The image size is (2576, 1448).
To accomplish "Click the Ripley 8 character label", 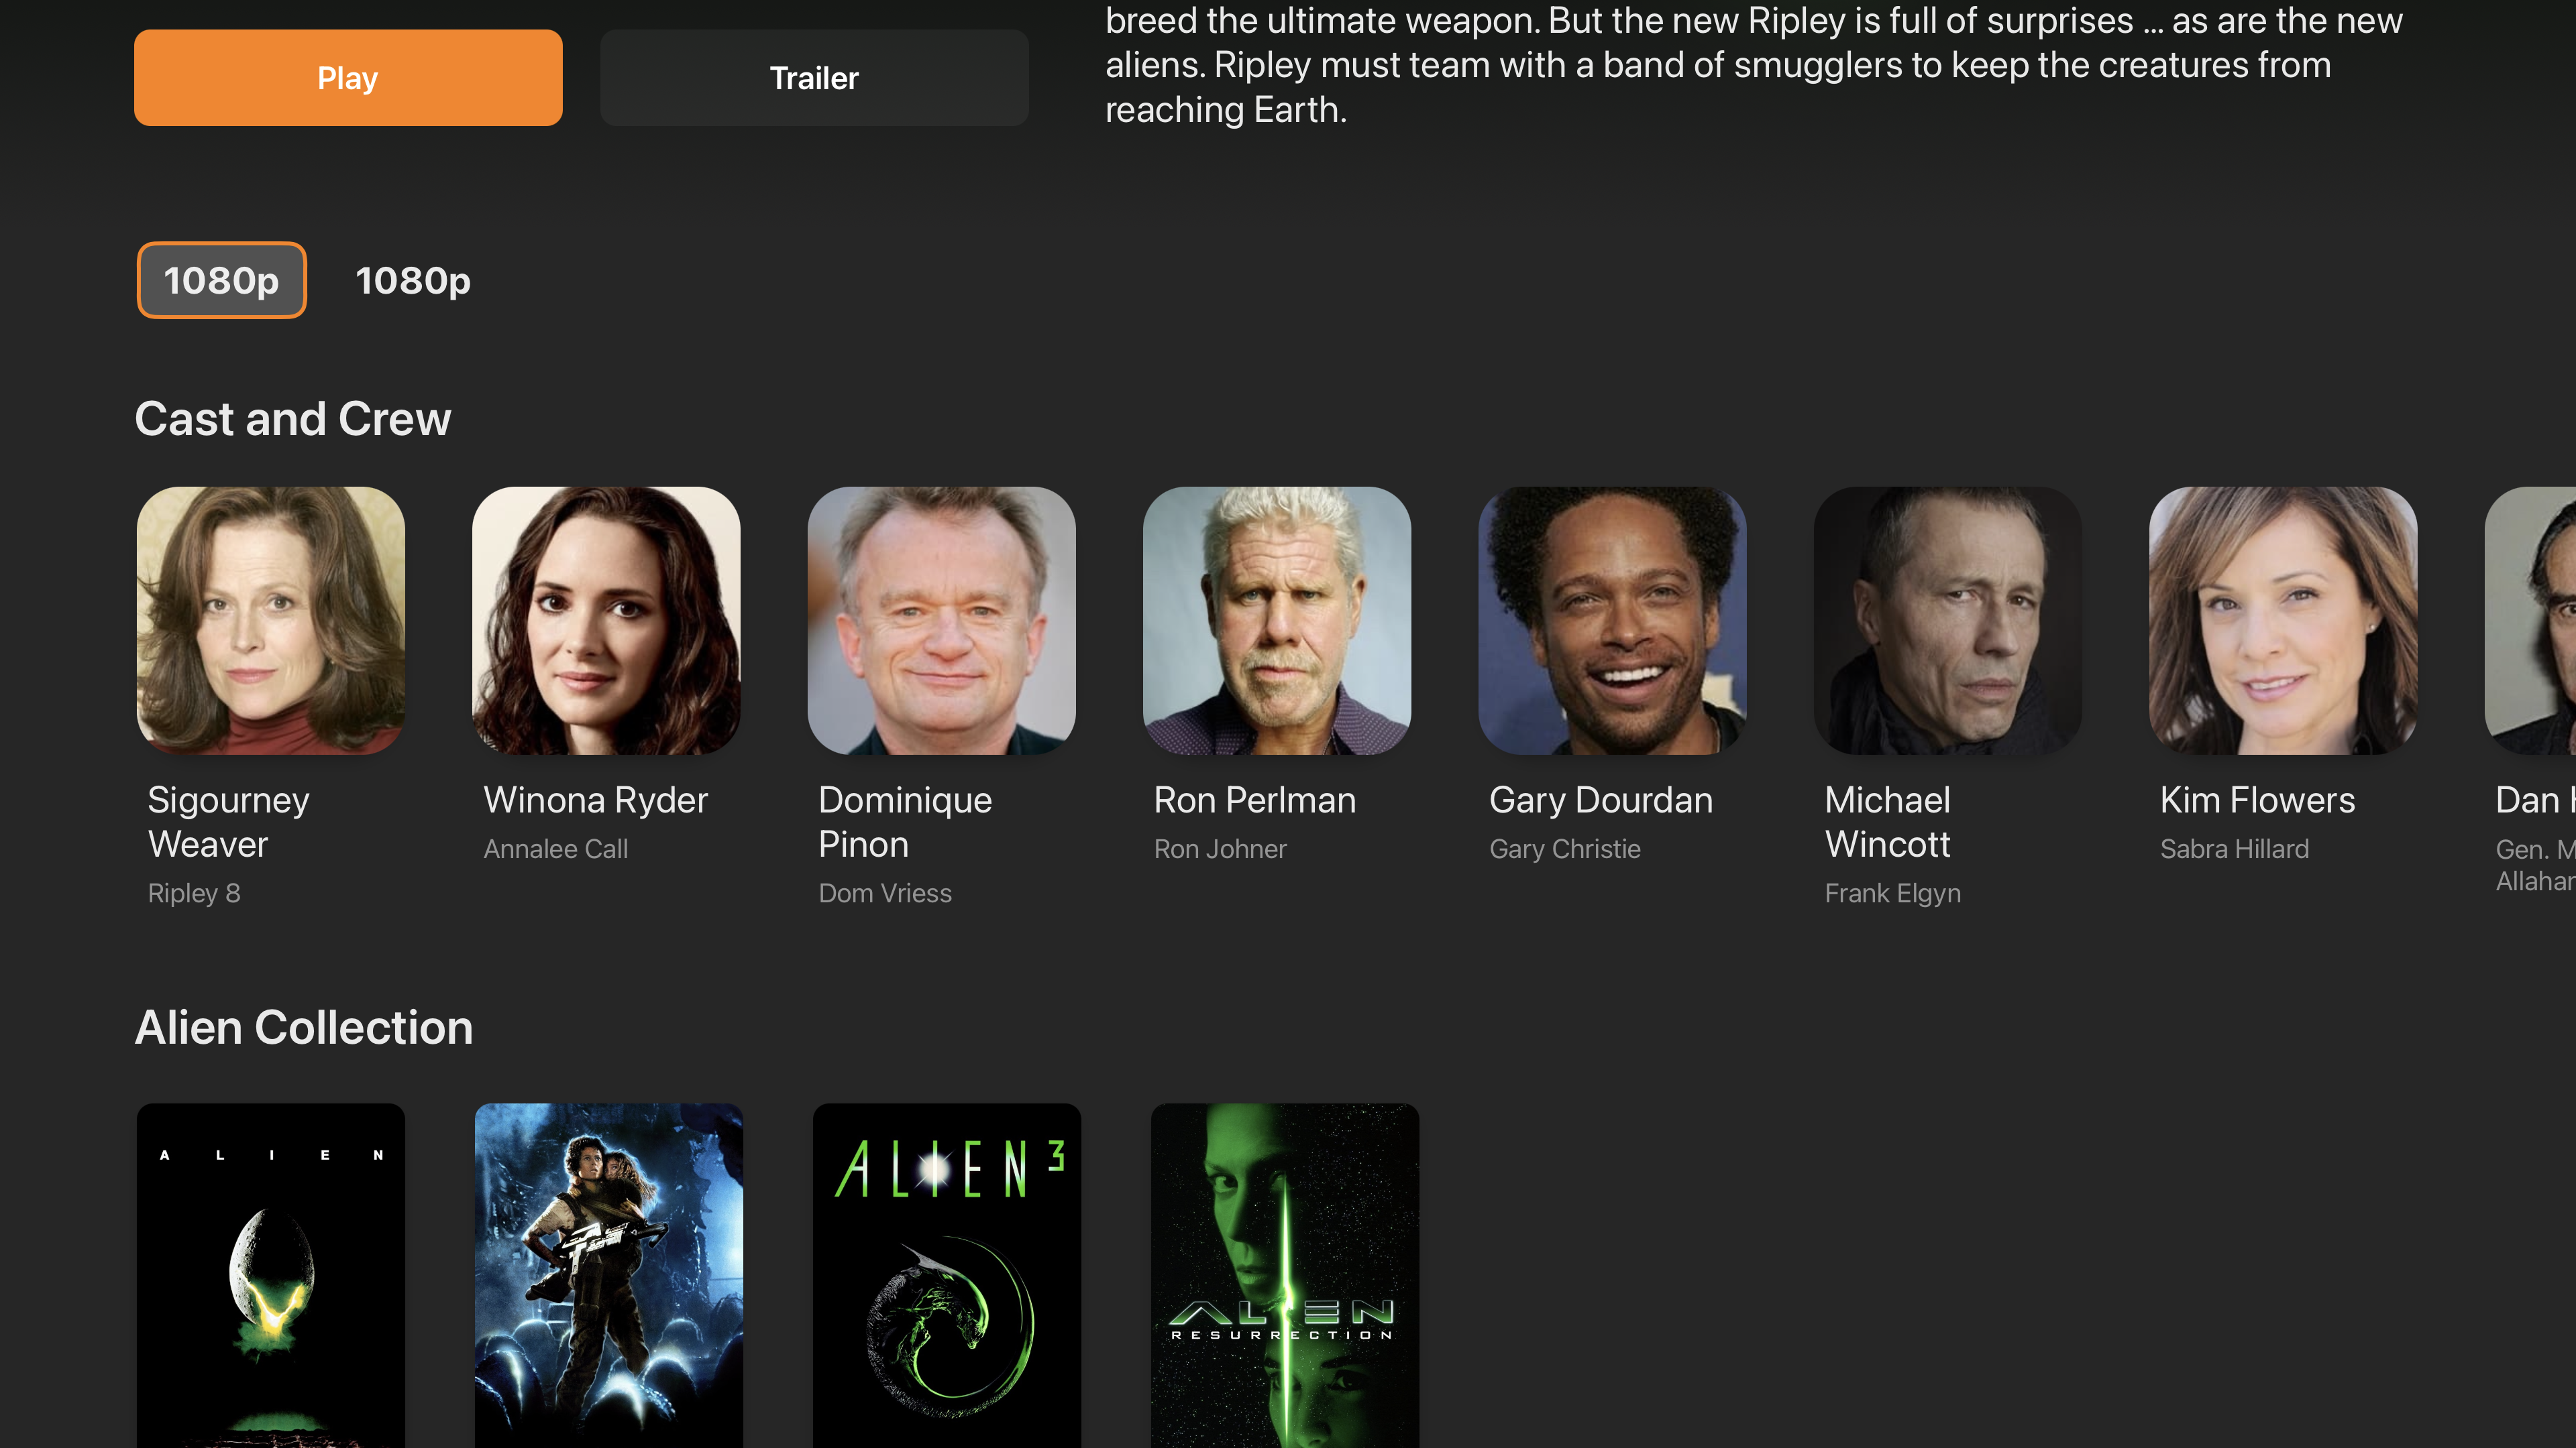I will [194, 894].
